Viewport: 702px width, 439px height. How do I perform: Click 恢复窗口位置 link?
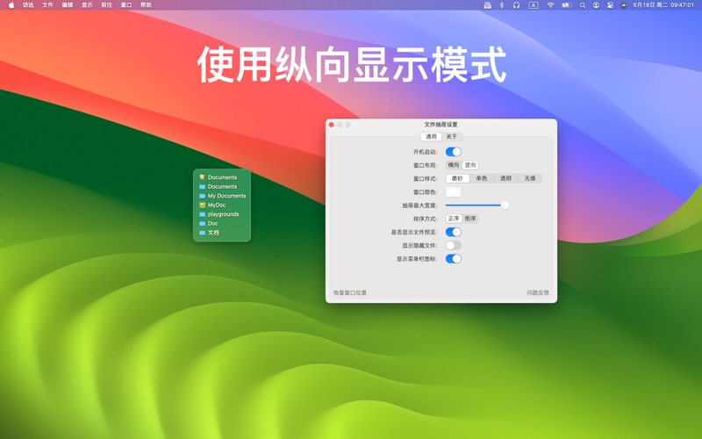coord(349,292)
